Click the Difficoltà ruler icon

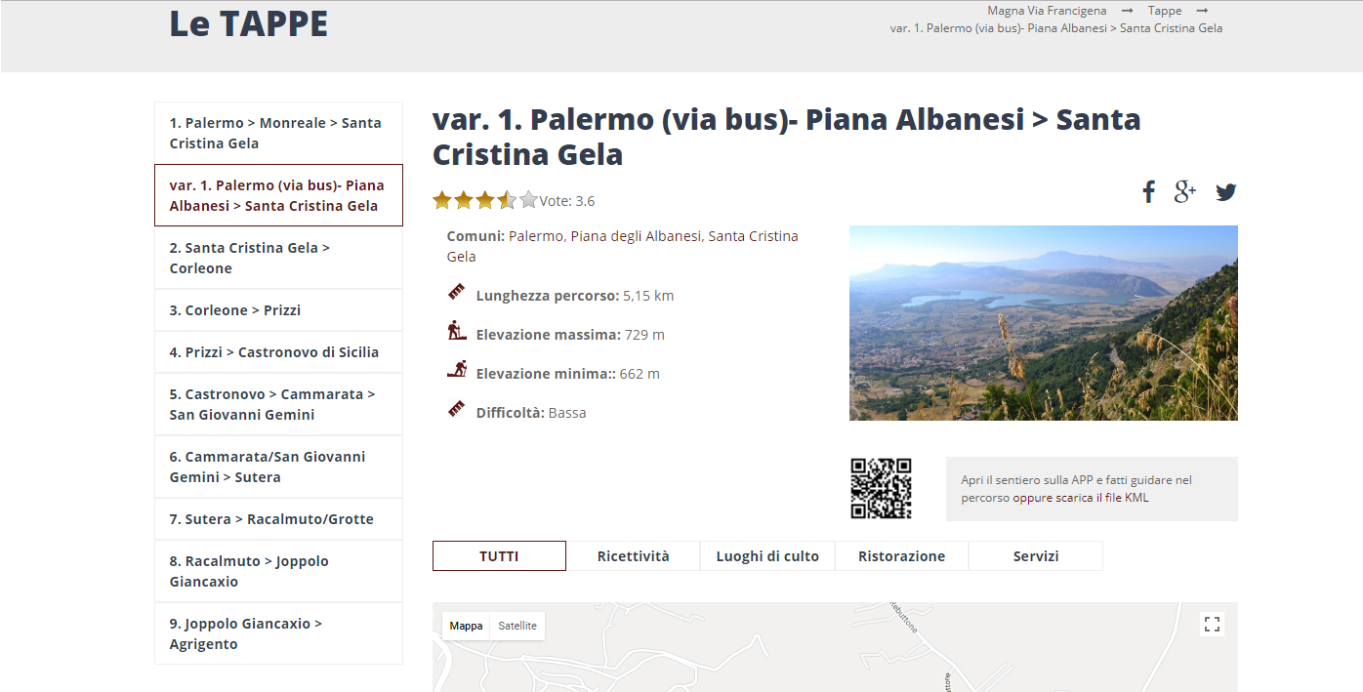point(456,409)
